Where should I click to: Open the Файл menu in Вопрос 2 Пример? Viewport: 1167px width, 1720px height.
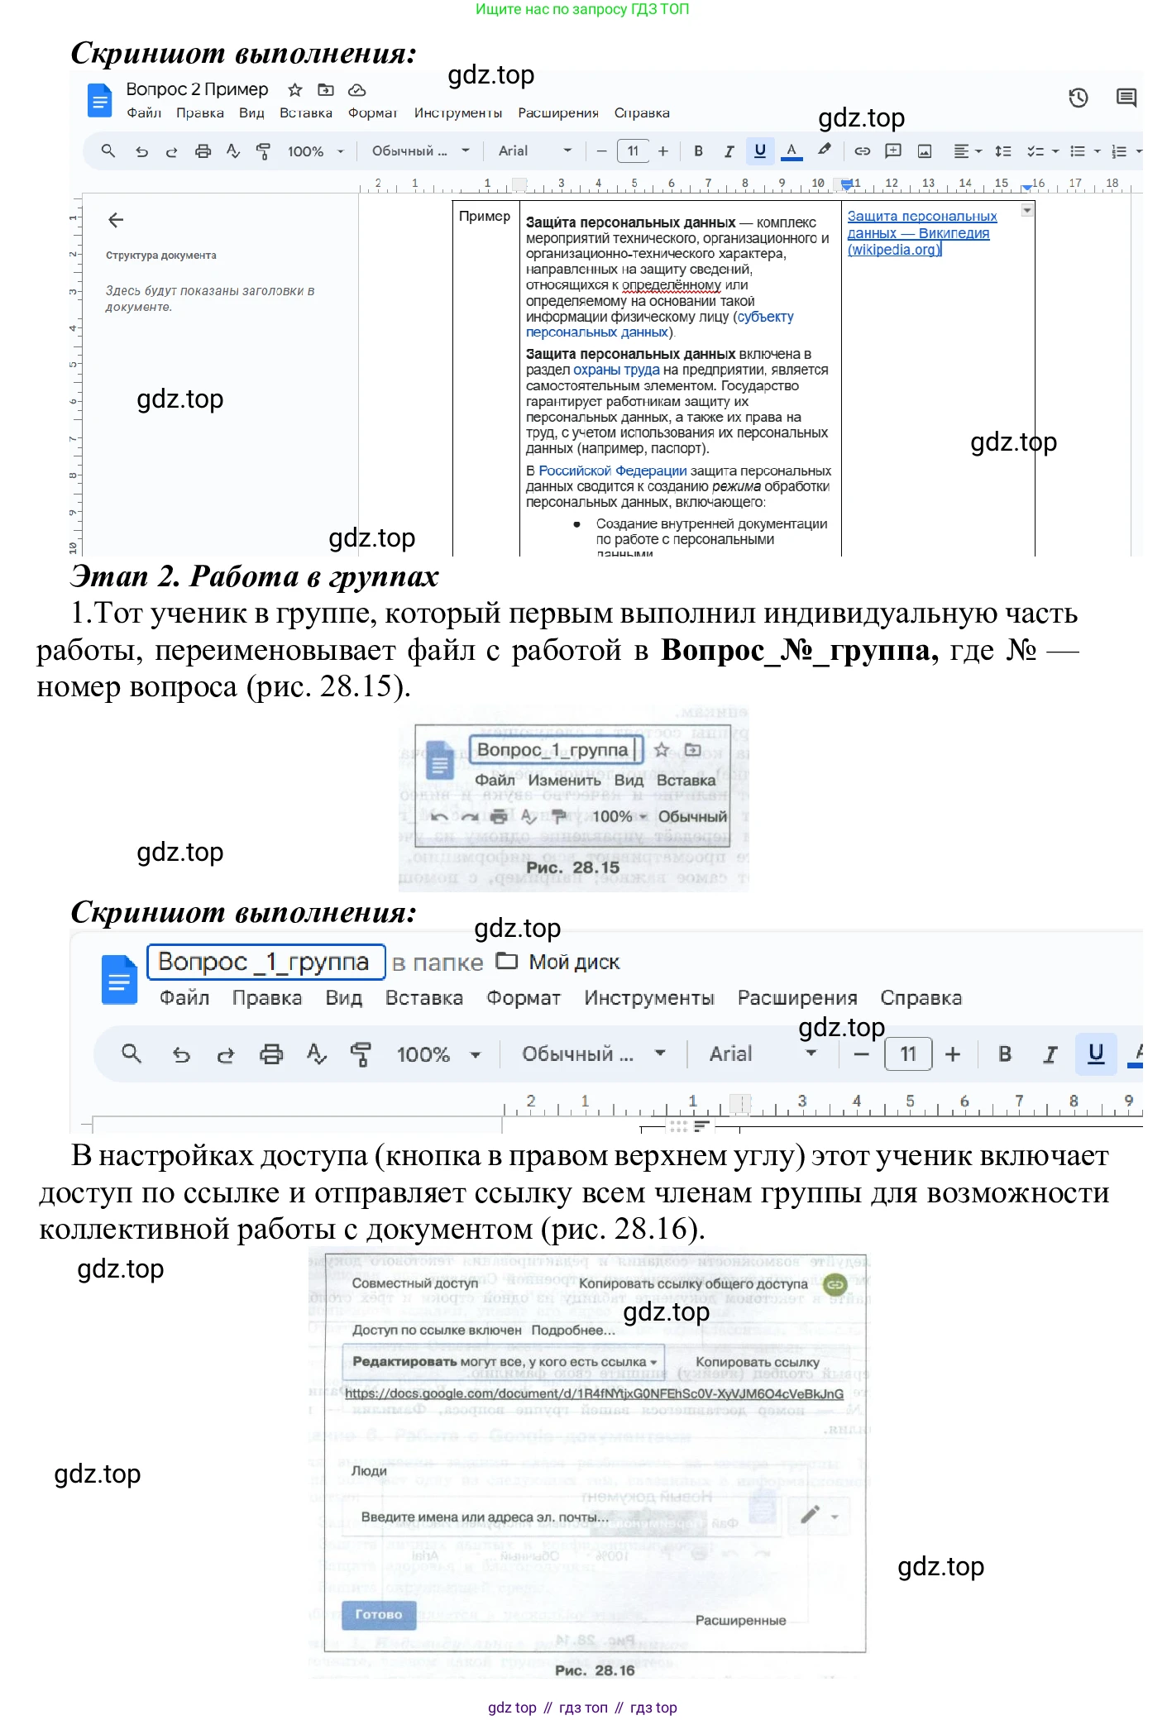144,113
